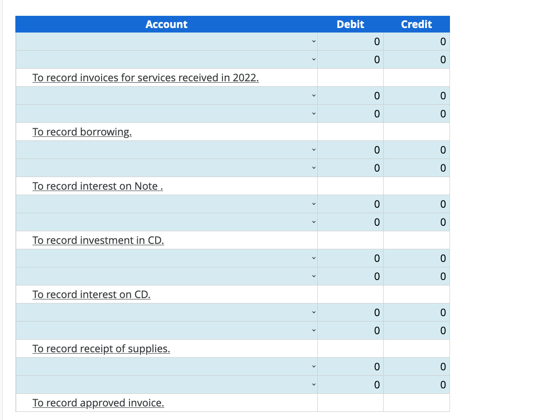Screen dimensions: 547x420
Task: Click the 'To record receipt of supplies.' description
Action: click(101, 349)
